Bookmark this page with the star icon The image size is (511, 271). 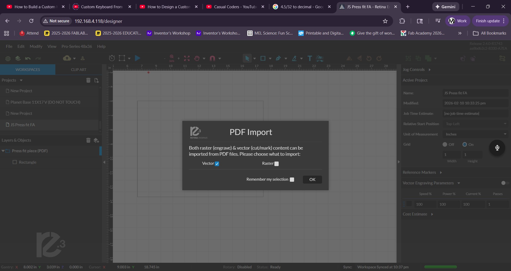point(385,21)
